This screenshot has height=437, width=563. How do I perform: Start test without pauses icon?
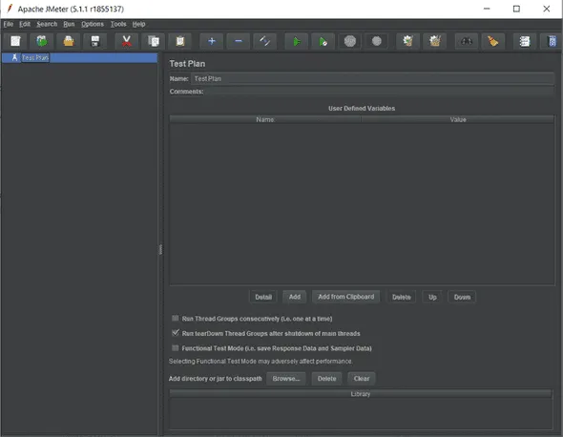pyautogui.click(x=323, y=41)
